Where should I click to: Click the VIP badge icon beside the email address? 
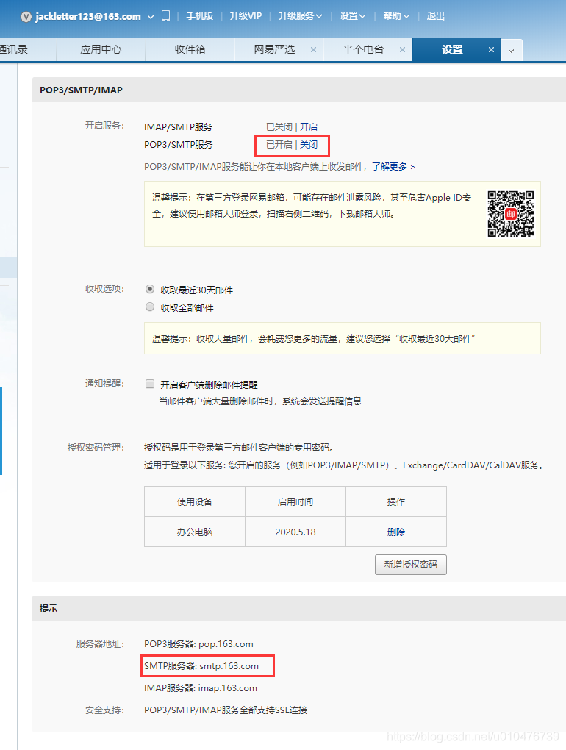coord(26,17)
